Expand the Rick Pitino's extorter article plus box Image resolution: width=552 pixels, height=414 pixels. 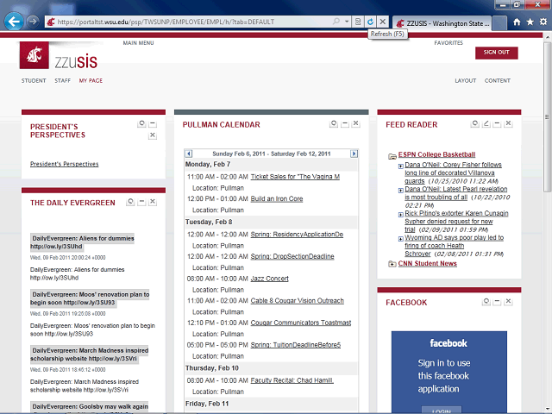click(400, 215)
